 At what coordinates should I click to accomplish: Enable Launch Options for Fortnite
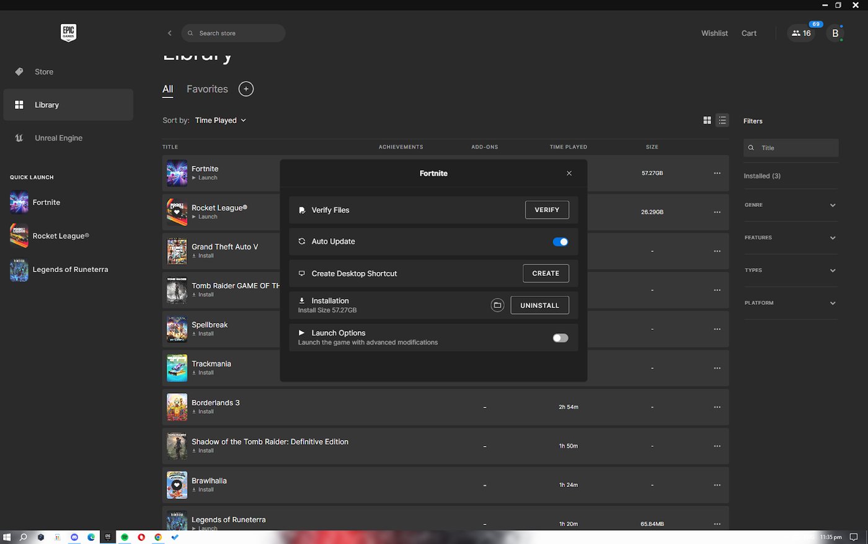coord(560,337)
